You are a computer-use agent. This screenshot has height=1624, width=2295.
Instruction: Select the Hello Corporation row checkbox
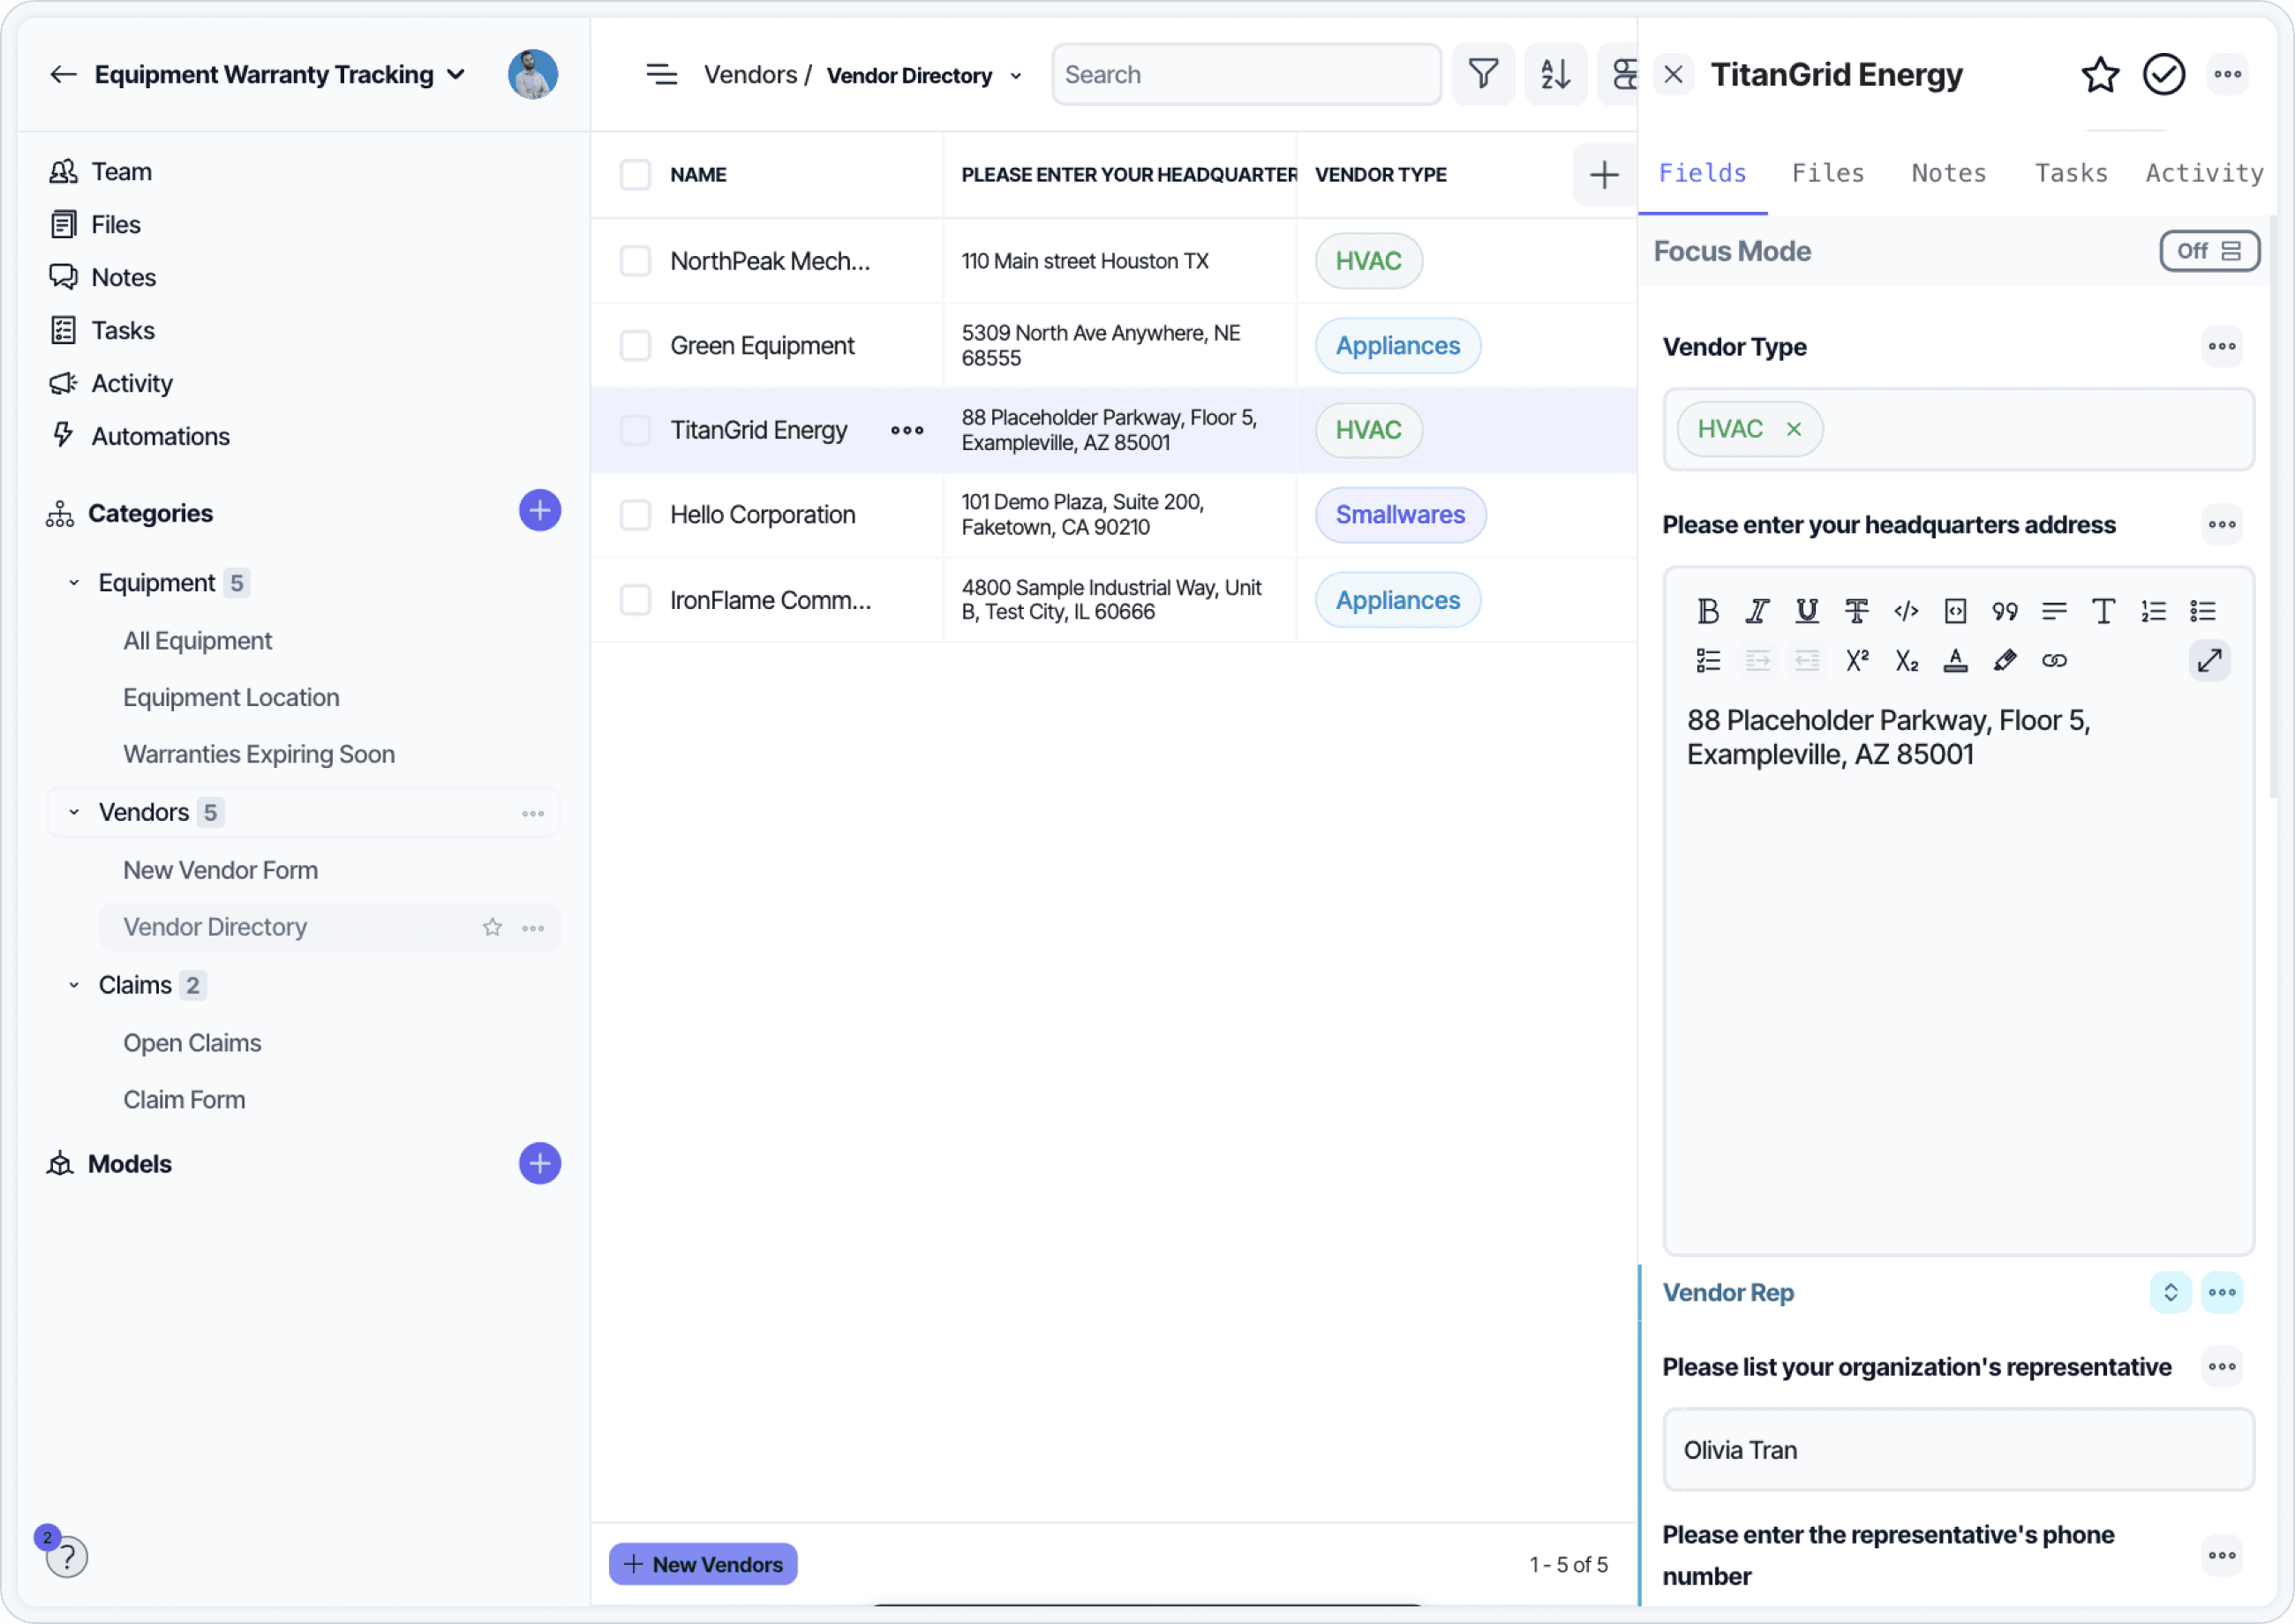pyautogui.click(x=635, y=515)
